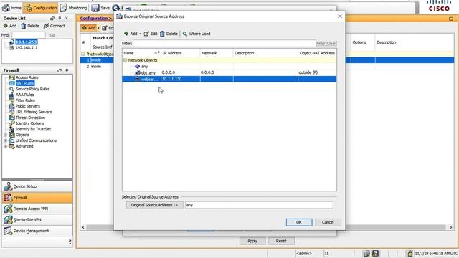Open Identity Options item

click(x=29, y=123)
